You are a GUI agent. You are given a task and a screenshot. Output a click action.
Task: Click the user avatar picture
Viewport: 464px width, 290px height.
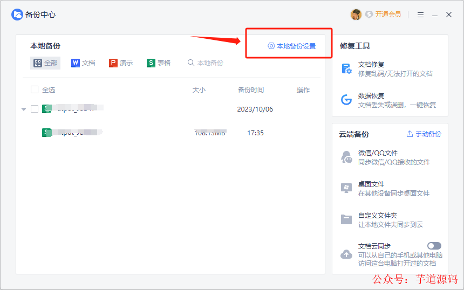click(356, 15)
